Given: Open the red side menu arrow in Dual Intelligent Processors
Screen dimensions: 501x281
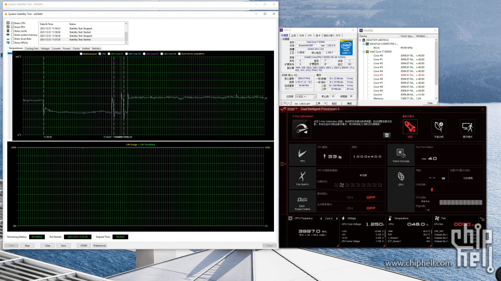Looking at the screenshot, I should click(283, 164).
